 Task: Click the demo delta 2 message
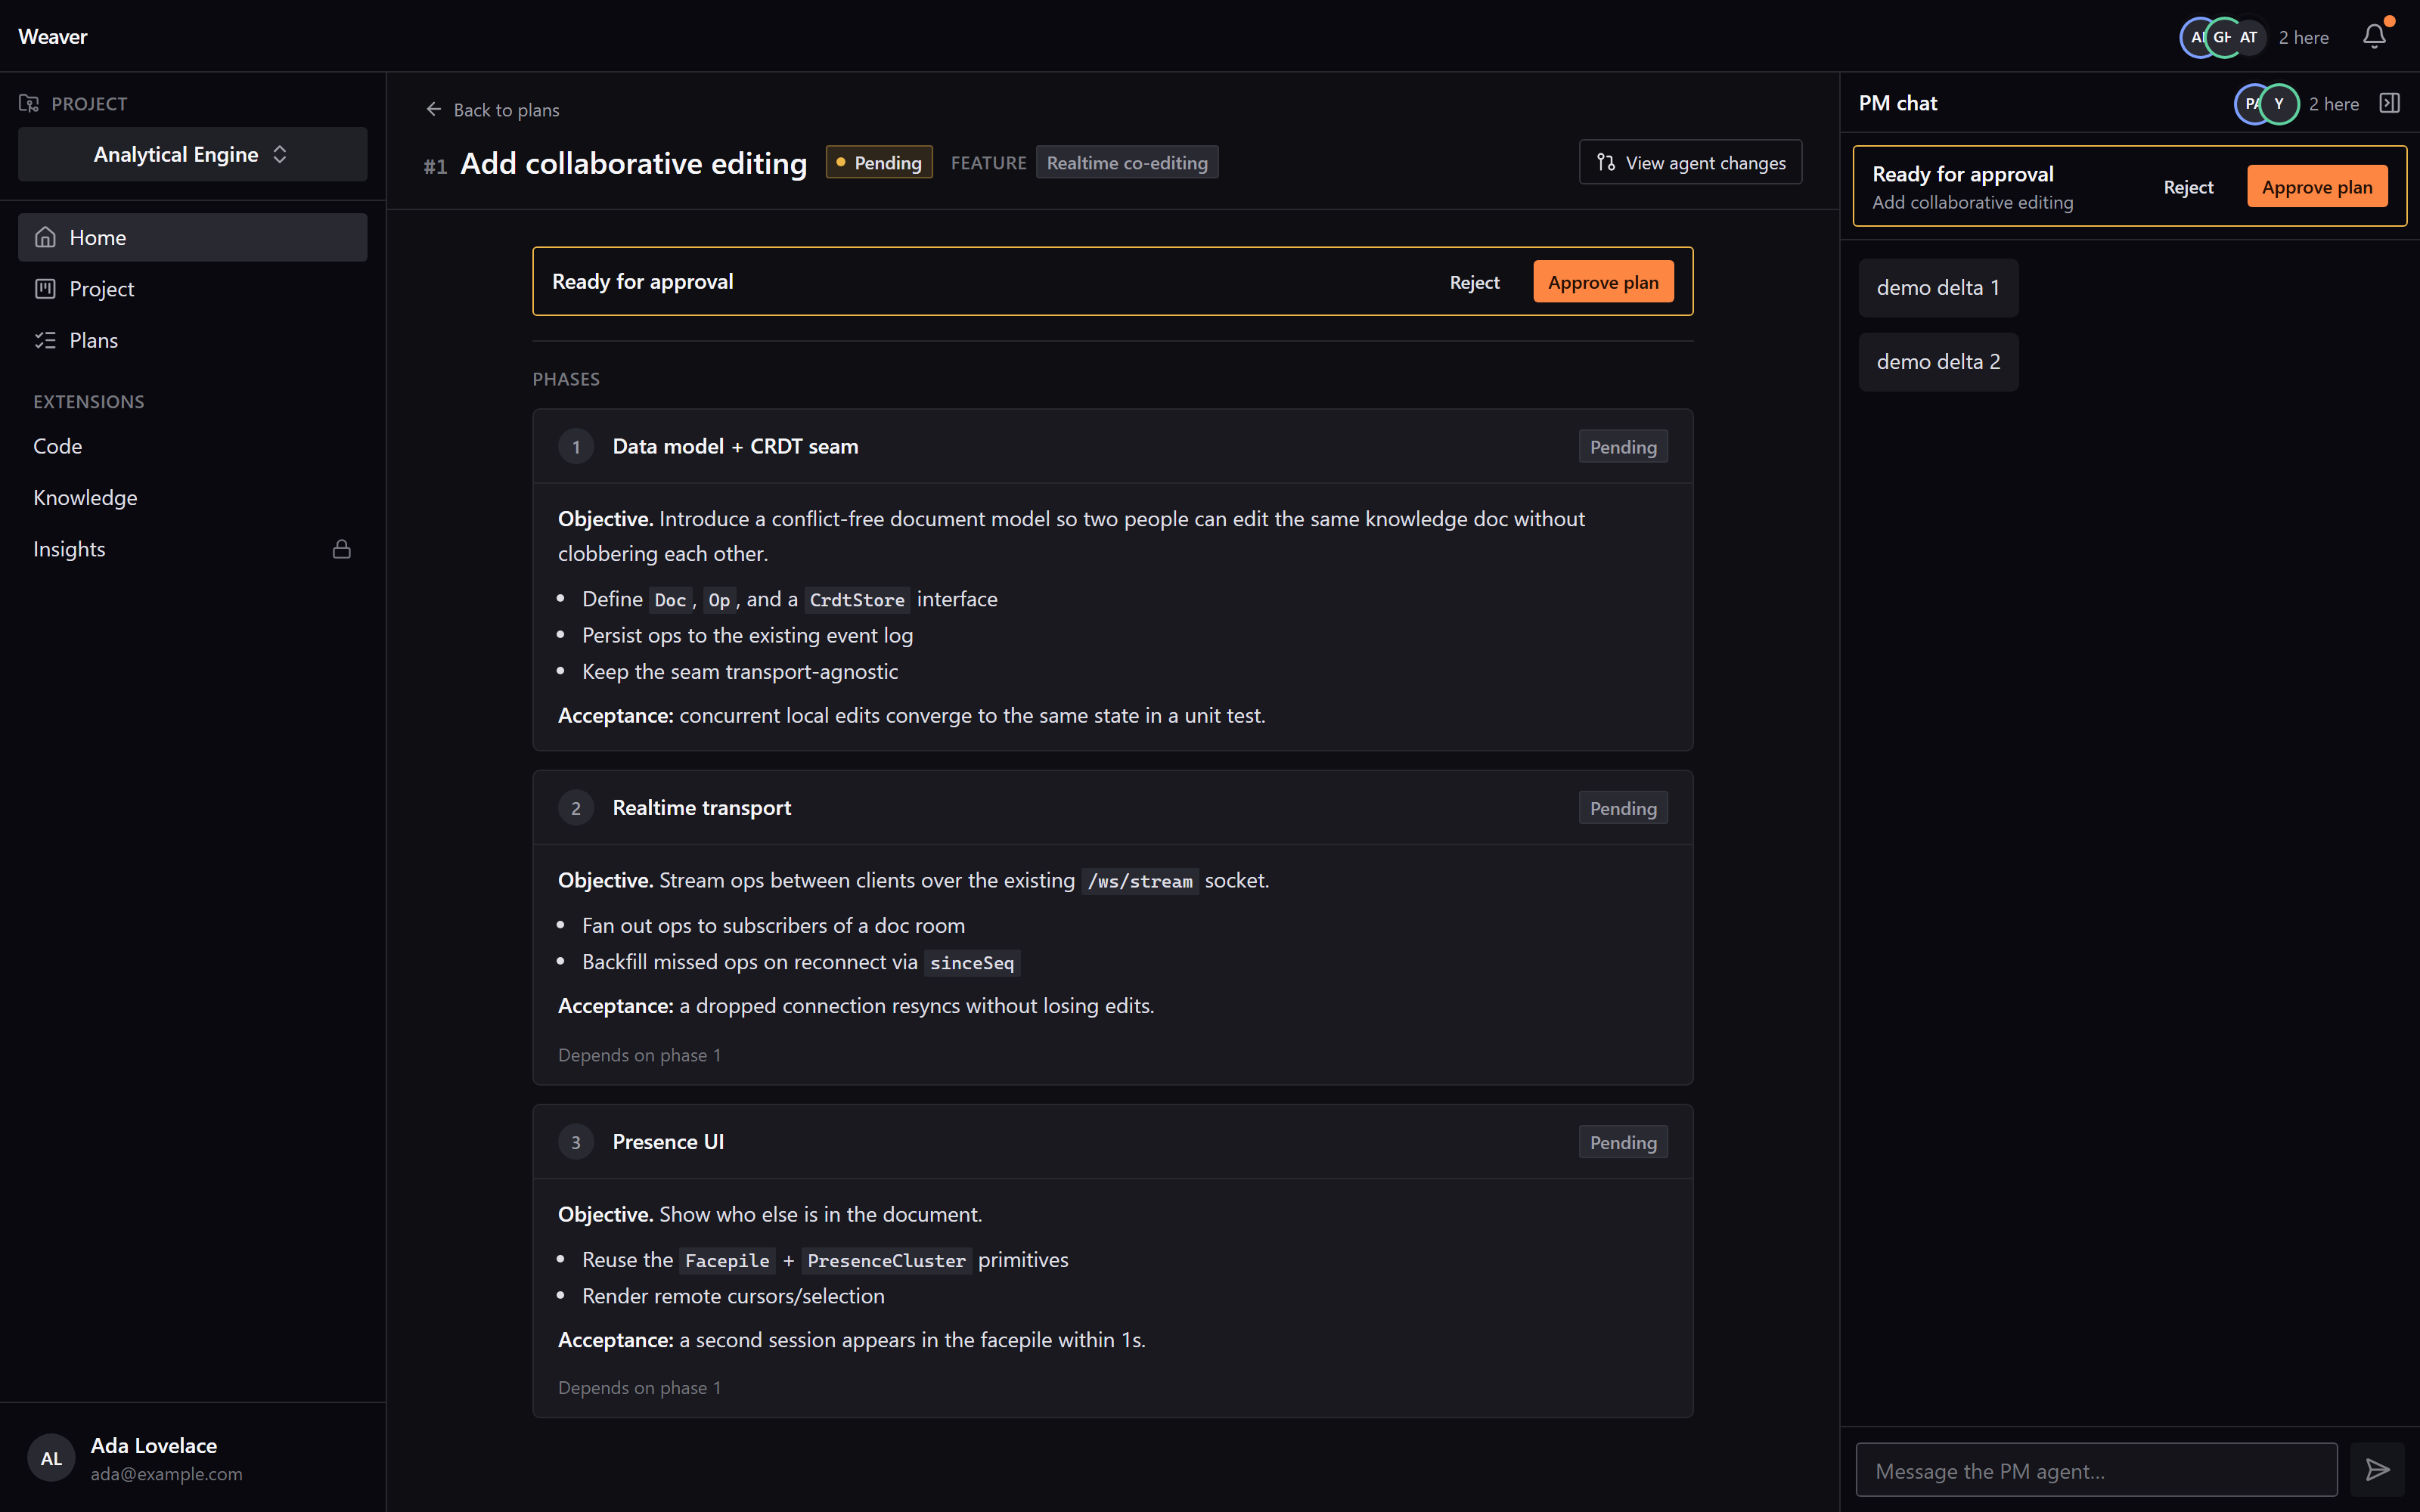1938,362
